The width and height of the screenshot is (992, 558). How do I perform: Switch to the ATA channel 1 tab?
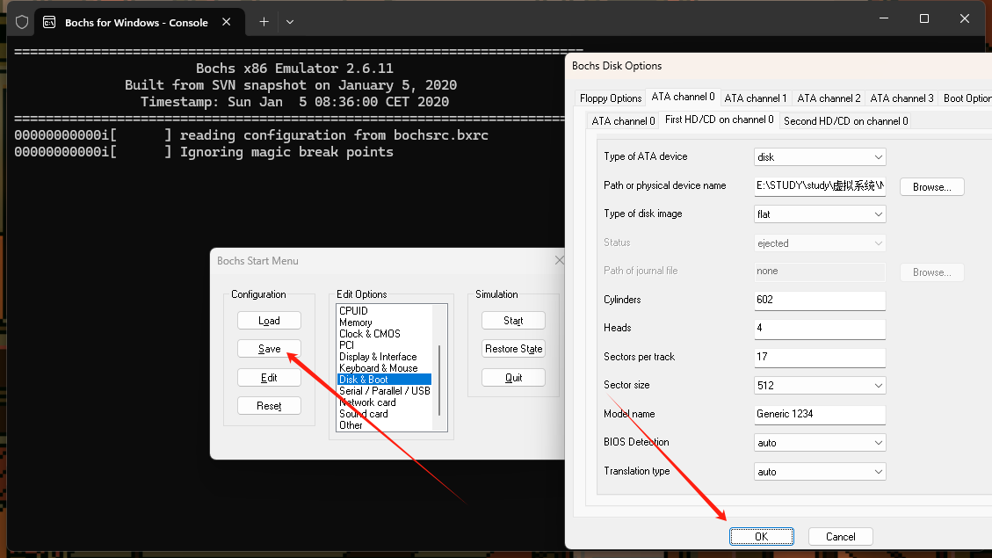(x=756, y=98)
